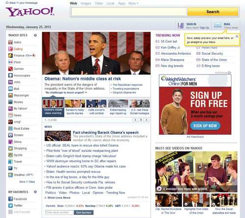
Task: Click Add Favorite in My Favorites
Action: (22, 212)
